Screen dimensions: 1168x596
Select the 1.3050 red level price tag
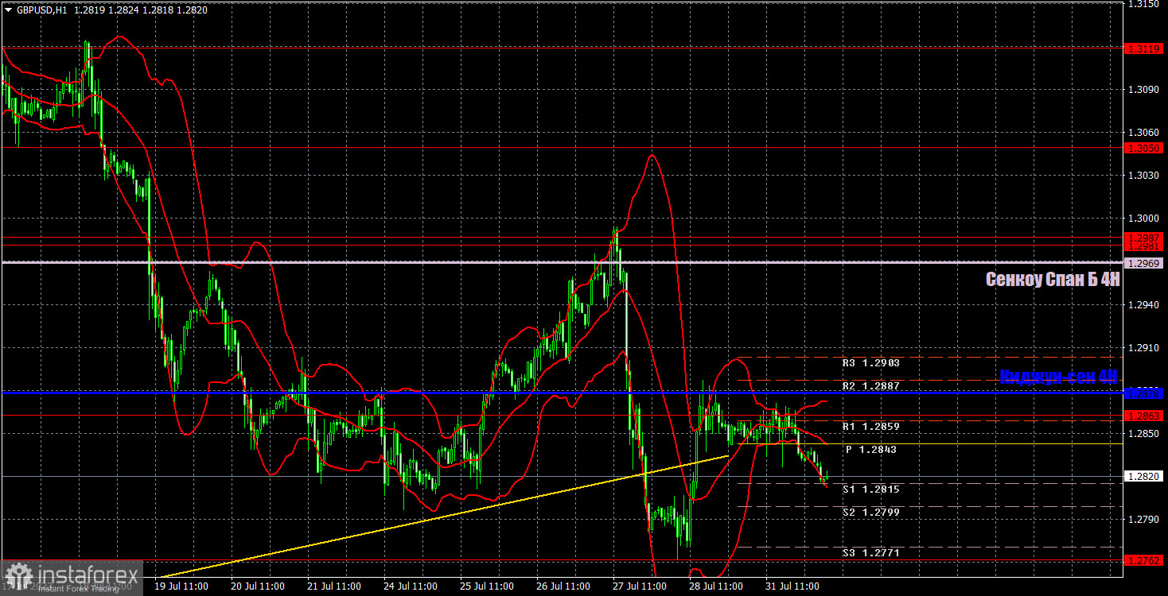pyautogui.click(x=1145, y=149)
